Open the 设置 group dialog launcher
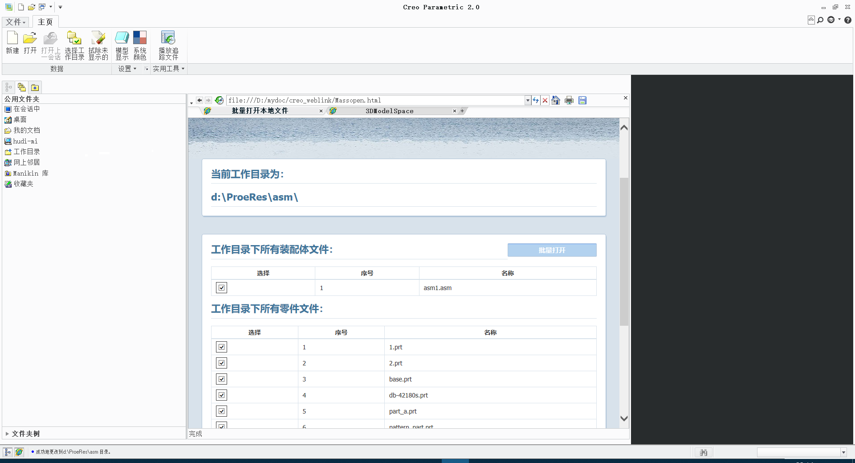Viewport: 855px width, 463px height. [146, 69]
